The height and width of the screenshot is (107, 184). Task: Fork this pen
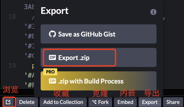point(100,102)
